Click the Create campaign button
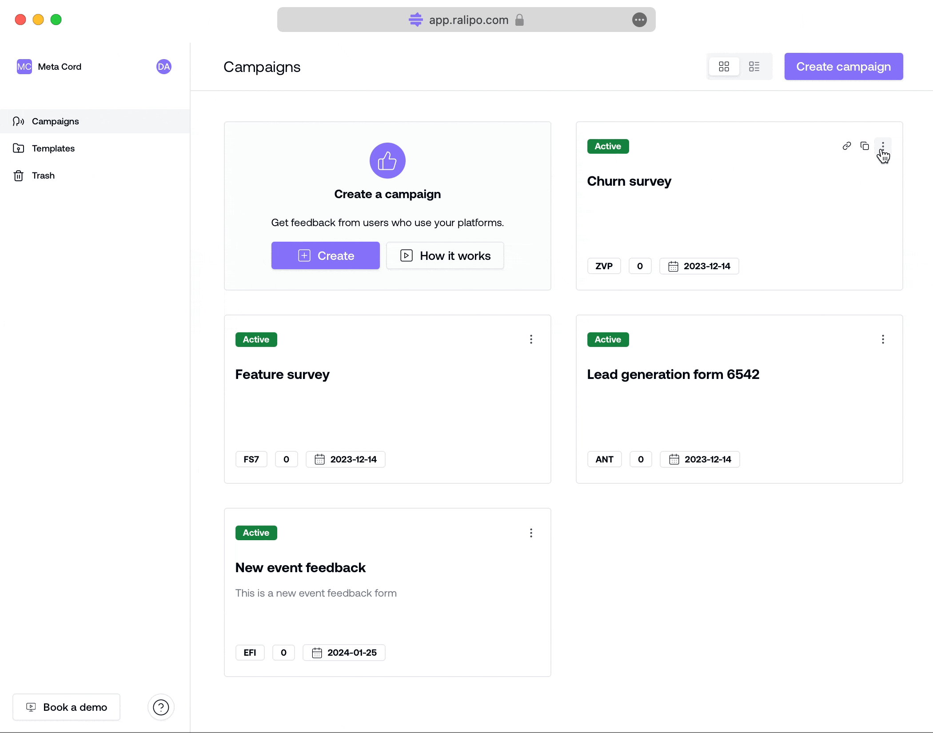 pyautogui.click(x=843, y=67)
